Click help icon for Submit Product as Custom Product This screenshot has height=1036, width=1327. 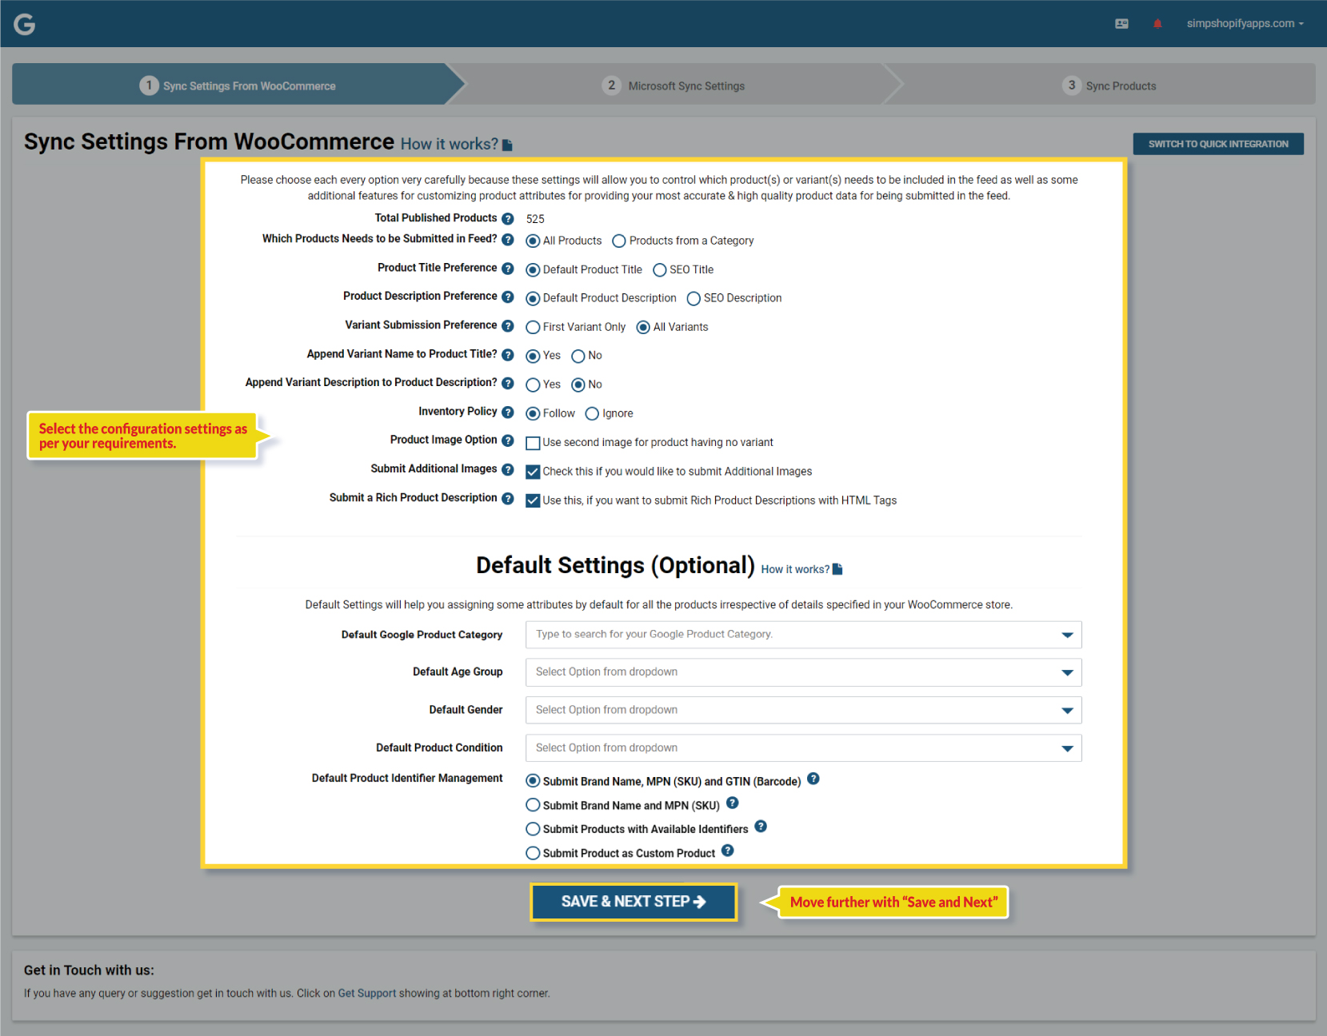click(x=728, y=851)
